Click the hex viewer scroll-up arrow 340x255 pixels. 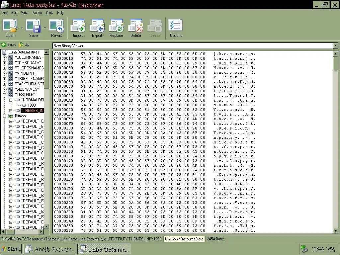(x=335, y=53)
